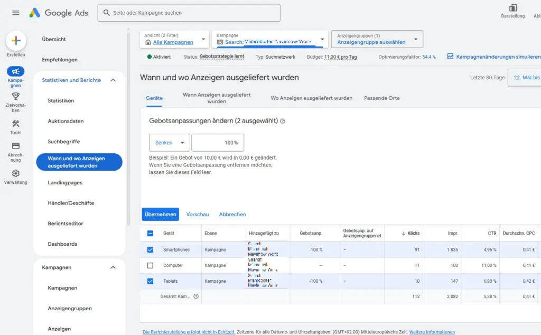Click the Übernehmen button

point(161,214)
